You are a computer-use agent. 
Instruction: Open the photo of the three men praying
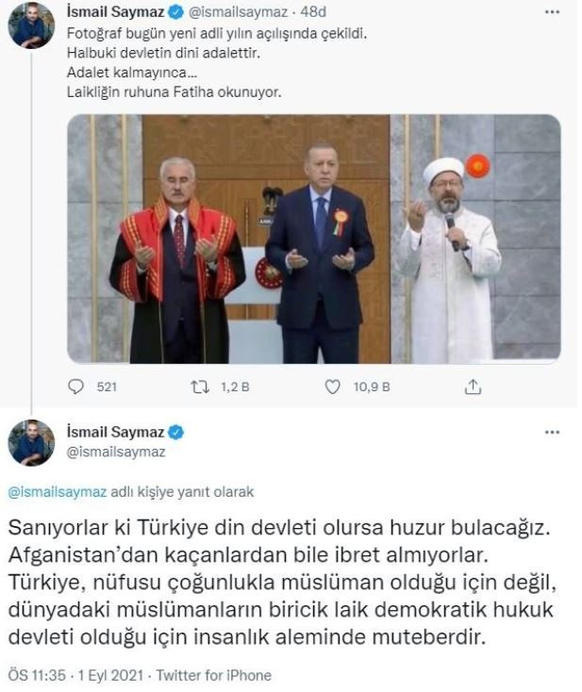(314, 239)
